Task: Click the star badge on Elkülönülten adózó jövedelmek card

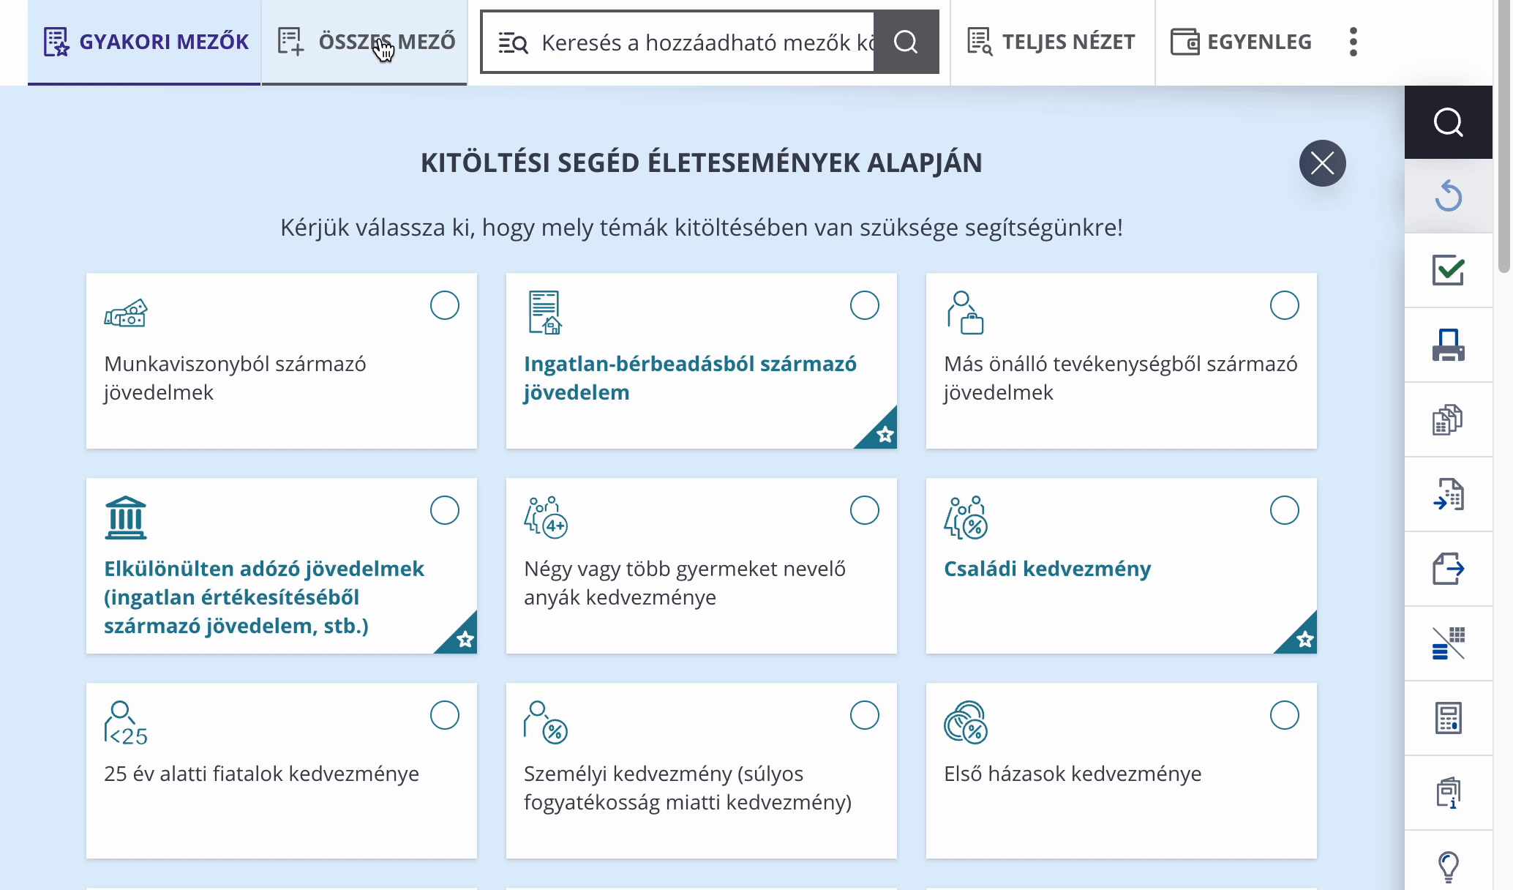Action: click(x=464, y=639)
